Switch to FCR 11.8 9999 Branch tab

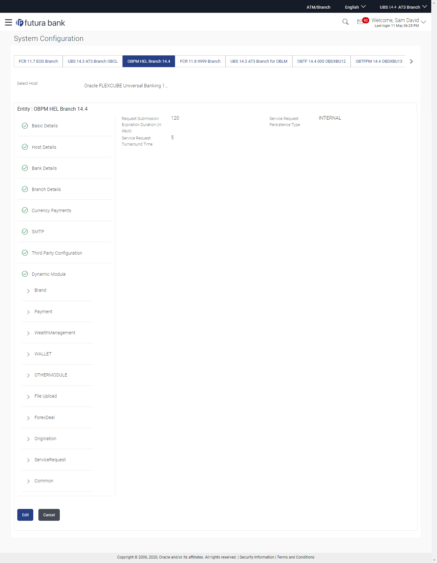point(200,61)
